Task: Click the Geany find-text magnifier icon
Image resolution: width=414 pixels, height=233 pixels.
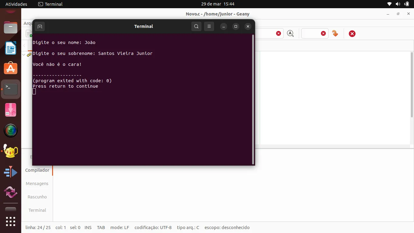Action: 290,33
